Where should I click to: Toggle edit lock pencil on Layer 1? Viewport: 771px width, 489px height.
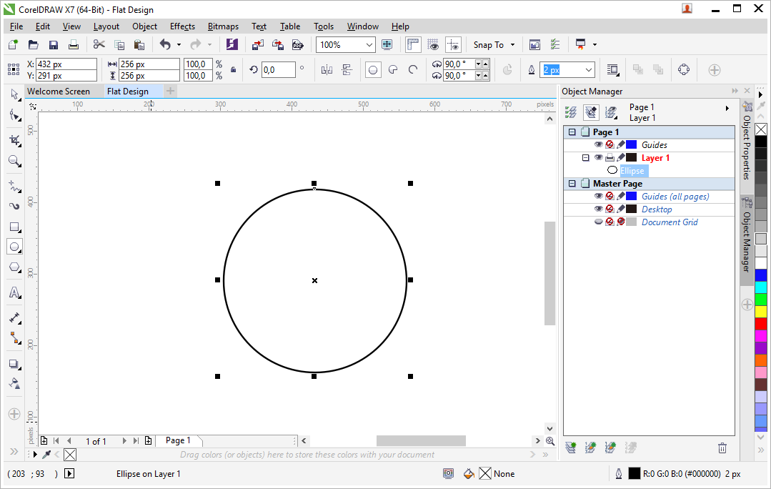pyautogui.click(x=622, y=157)
